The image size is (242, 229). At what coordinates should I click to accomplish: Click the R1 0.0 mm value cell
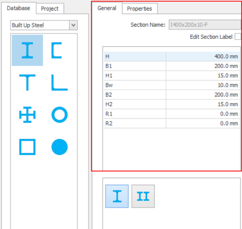(203, 114)
